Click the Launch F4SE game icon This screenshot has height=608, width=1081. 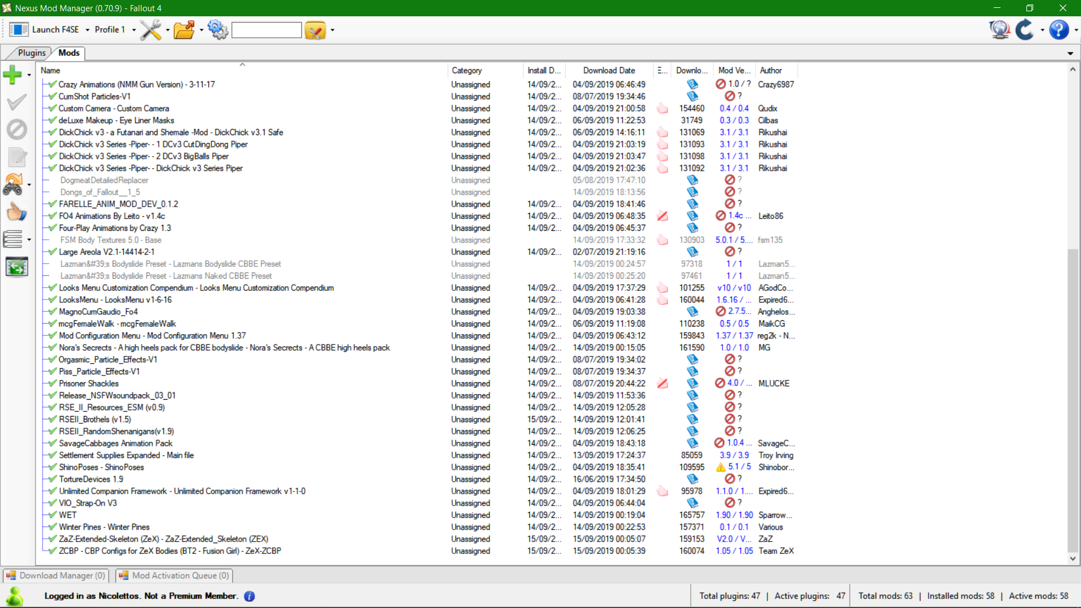(19, 29)
